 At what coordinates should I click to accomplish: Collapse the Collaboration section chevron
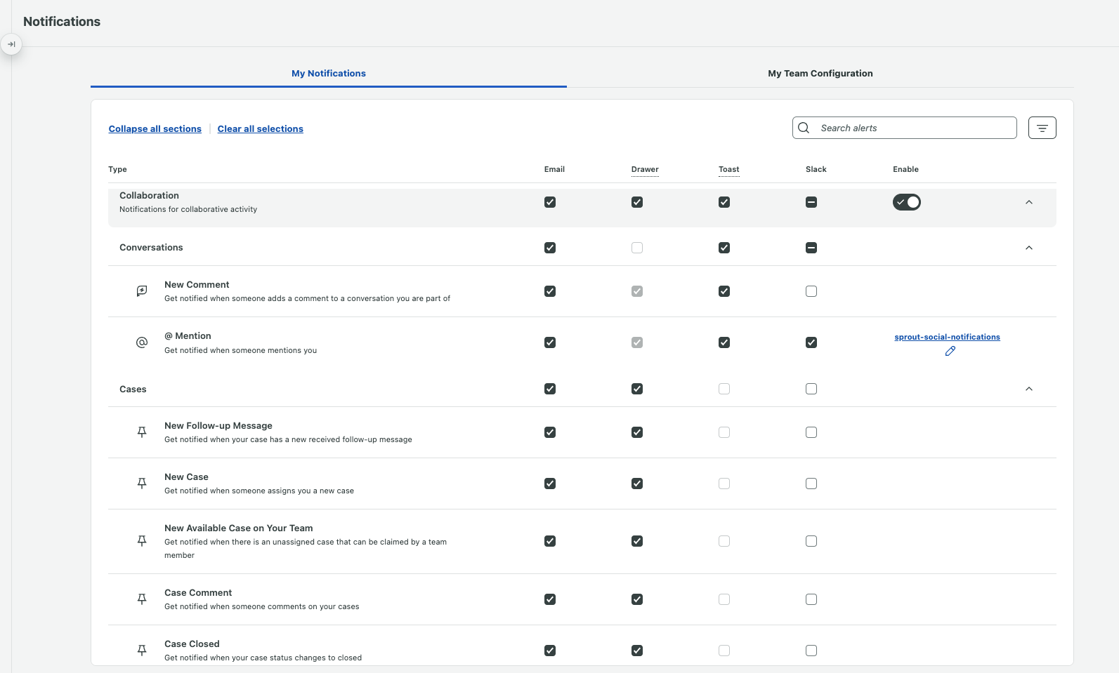pyautogui.click(x=1029, y=202)
